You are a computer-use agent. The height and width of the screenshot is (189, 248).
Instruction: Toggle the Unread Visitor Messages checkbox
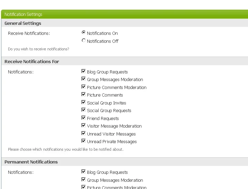(83, 133)
